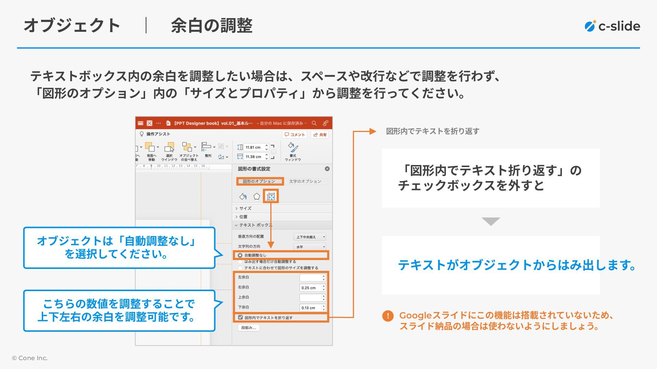Viewport: 657px width, 369px height.
Task: Click the 整列 align icon
Action: pos(206,147)
